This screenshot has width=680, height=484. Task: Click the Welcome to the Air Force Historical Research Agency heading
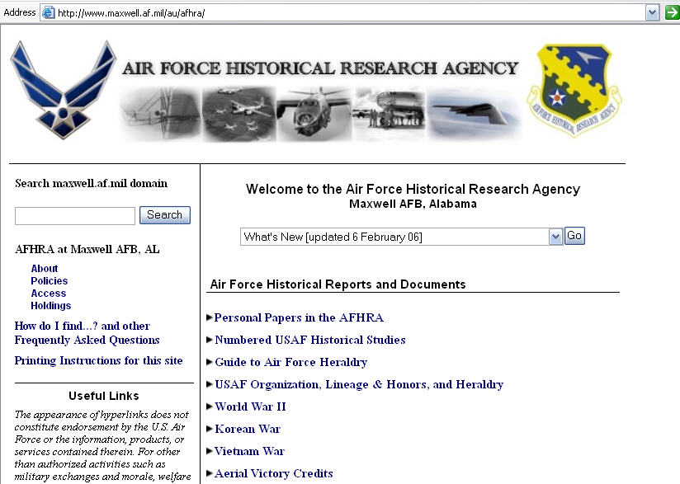[x=413, y=189]
